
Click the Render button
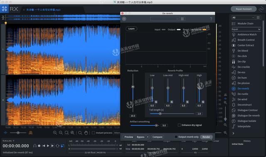click(206, 137)
